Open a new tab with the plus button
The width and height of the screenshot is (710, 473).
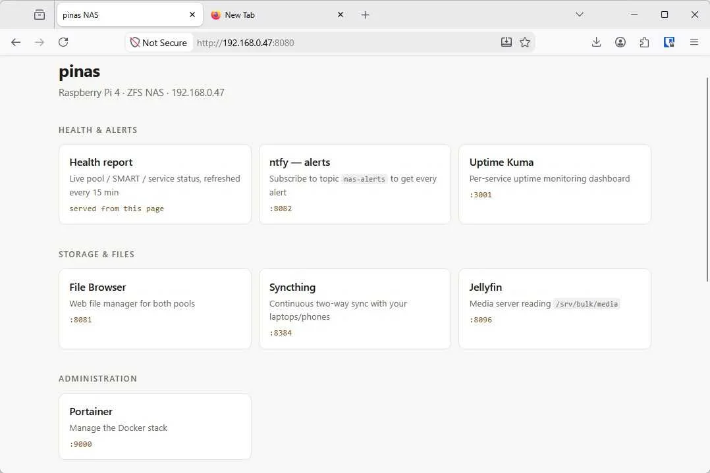[365, 15]
